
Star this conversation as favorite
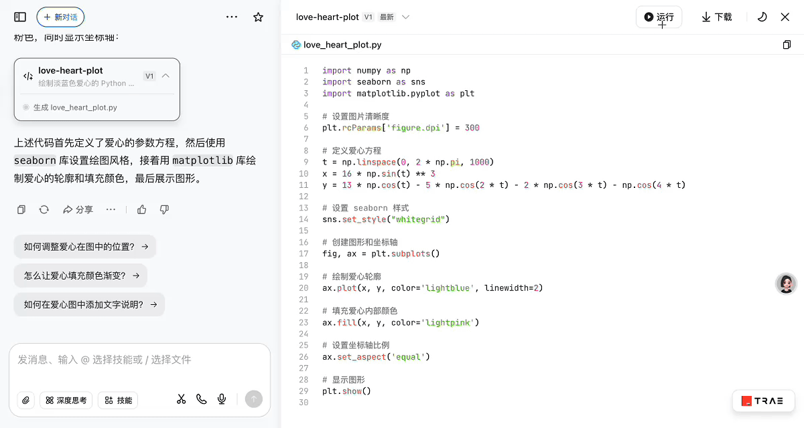258,17
